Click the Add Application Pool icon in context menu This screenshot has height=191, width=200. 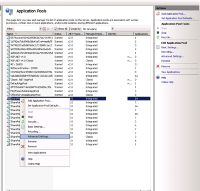[23, 101]
